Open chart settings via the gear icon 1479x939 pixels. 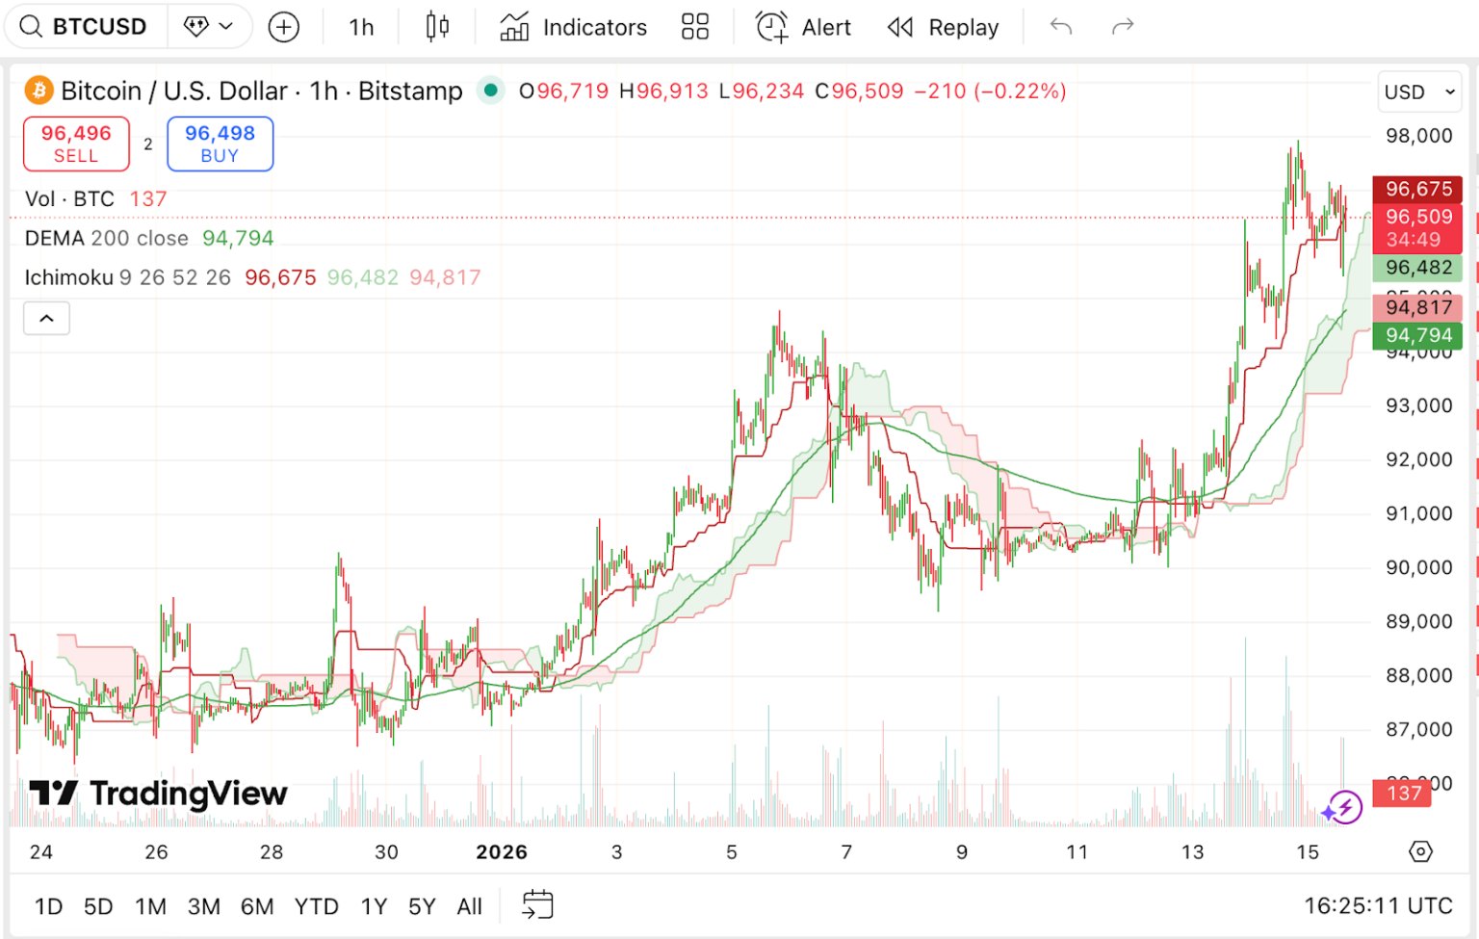1419,851
